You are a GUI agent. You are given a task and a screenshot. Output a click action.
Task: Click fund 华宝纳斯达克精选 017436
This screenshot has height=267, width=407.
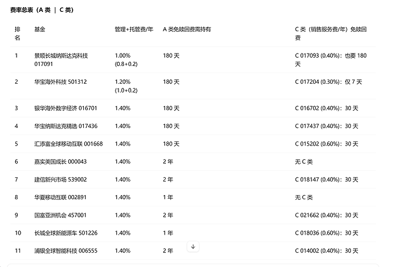click(x=66, y=126)
